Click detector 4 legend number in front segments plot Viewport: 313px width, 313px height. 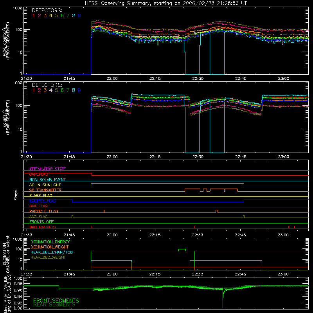pyautogui.click(x=51, y=16)
